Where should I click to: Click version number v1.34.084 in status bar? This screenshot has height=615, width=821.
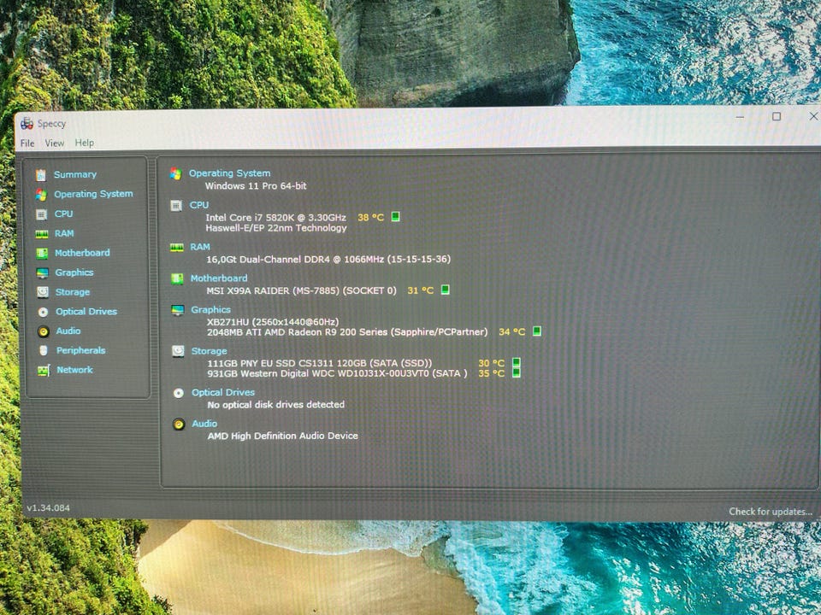[48, 507]
